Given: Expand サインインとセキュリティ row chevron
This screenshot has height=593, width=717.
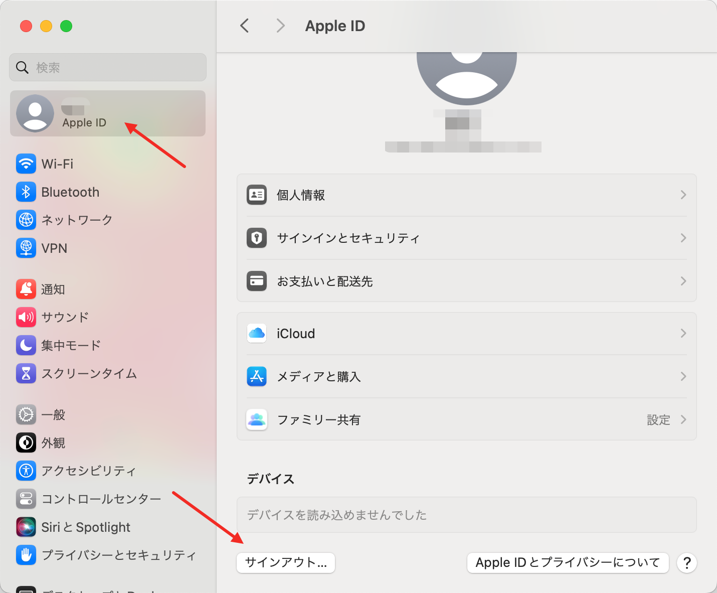Looking at the screenshot, I should point(683,238).
